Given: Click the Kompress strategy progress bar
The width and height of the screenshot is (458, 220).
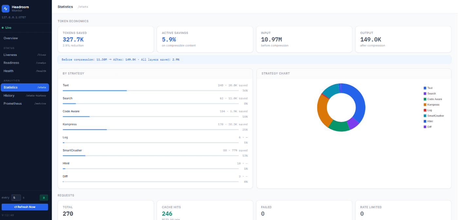Looking at the screenshot, I should (x=150, y=129).
